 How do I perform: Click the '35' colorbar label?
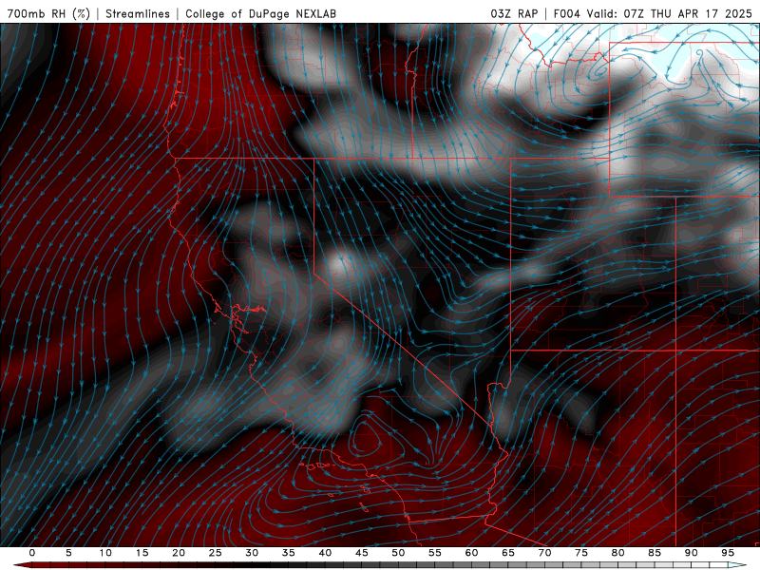[289, 553]
